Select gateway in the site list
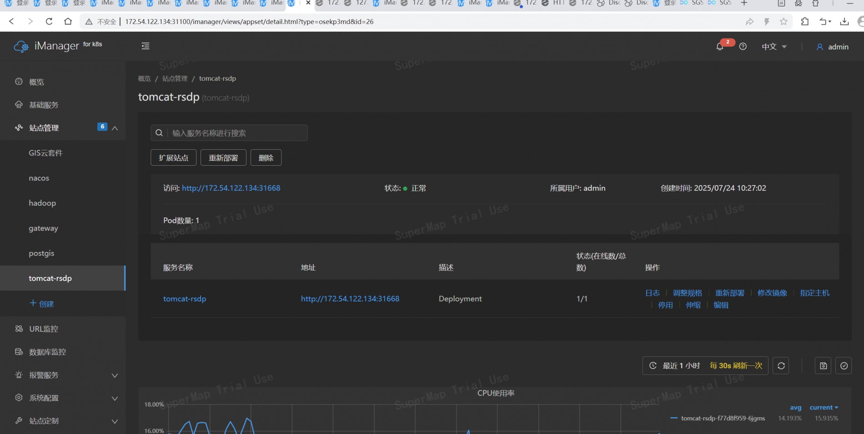Screen dimensions: 864x434 pos(43,228)
